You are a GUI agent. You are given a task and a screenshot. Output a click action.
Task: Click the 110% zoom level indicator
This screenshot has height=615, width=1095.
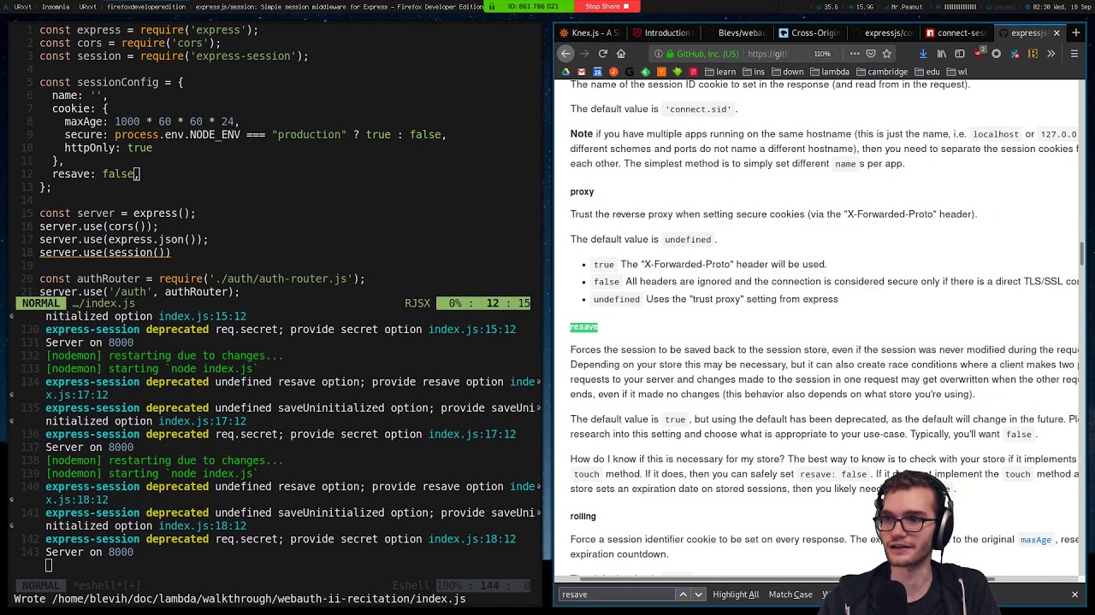click(x=822, y=54)
